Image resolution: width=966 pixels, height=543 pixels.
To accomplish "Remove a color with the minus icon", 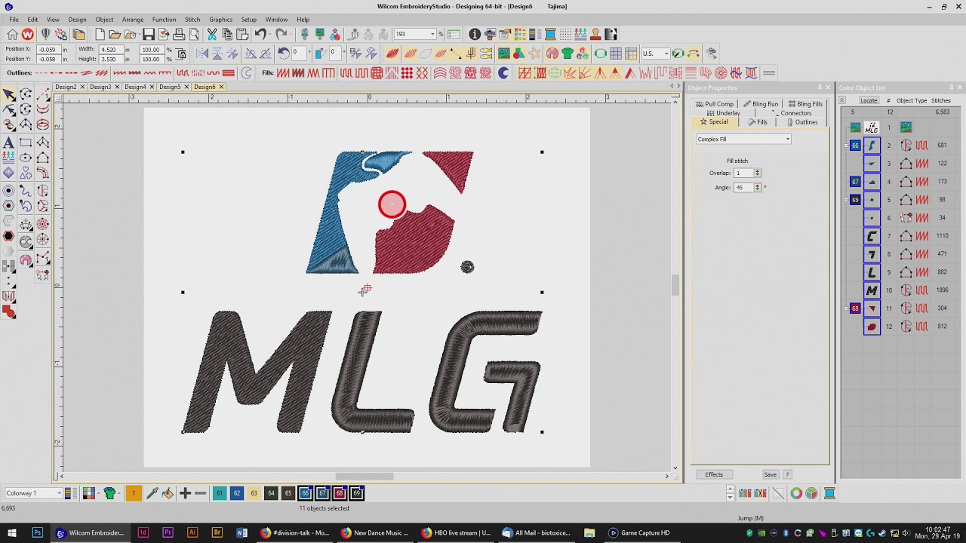I will coord(201,493).
